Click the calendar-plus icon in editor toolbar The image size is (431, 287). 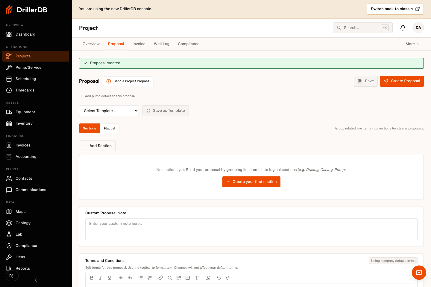click(179, 278)
